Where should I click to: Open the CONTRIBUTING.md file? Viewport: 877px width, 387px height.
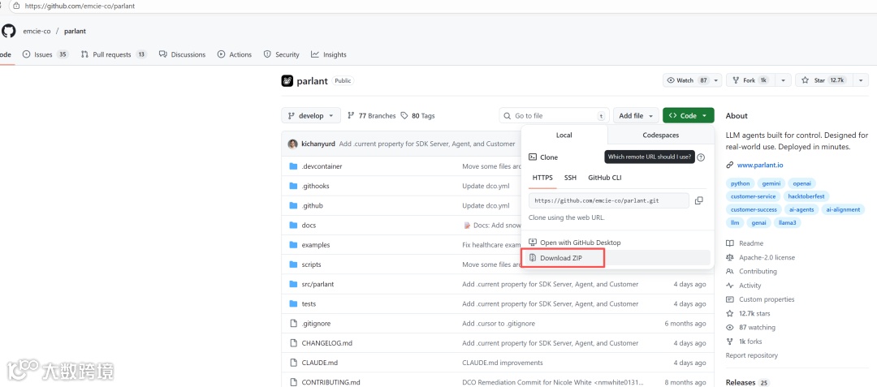(x=330, y=382)
